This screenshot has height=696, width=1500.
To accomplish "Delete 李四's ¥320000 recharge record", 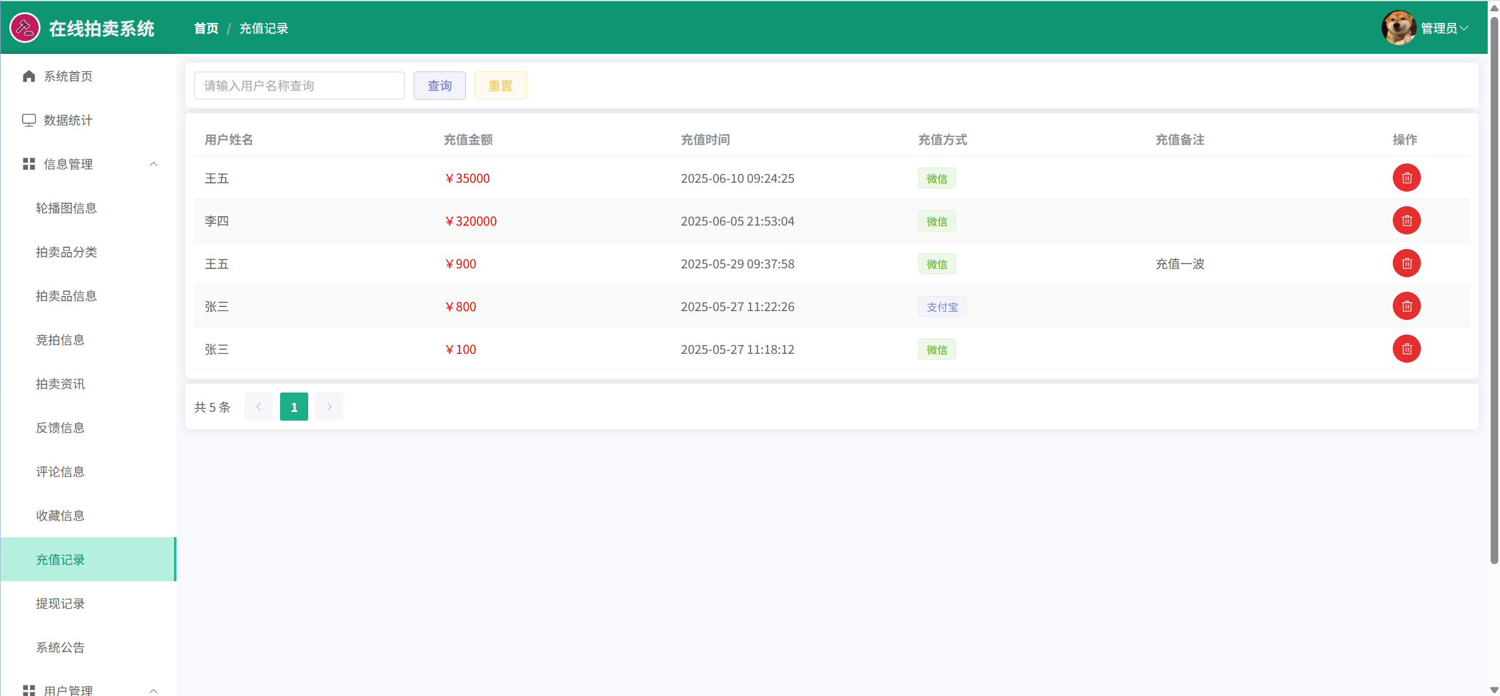I will [x=1406, y=221].
